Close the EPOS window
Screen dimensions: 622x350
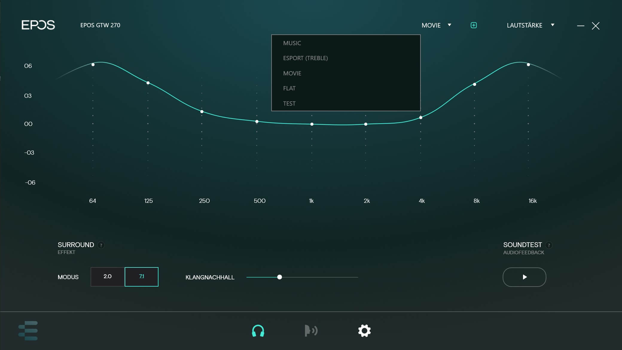[596, 26]
